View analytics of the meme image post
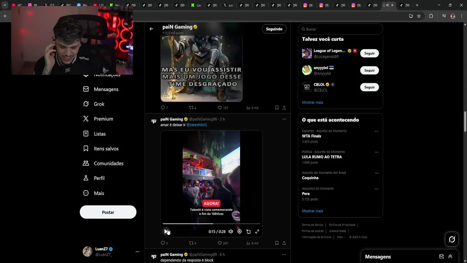Viewport: 467px width, 263px height. tap(252, 108)
